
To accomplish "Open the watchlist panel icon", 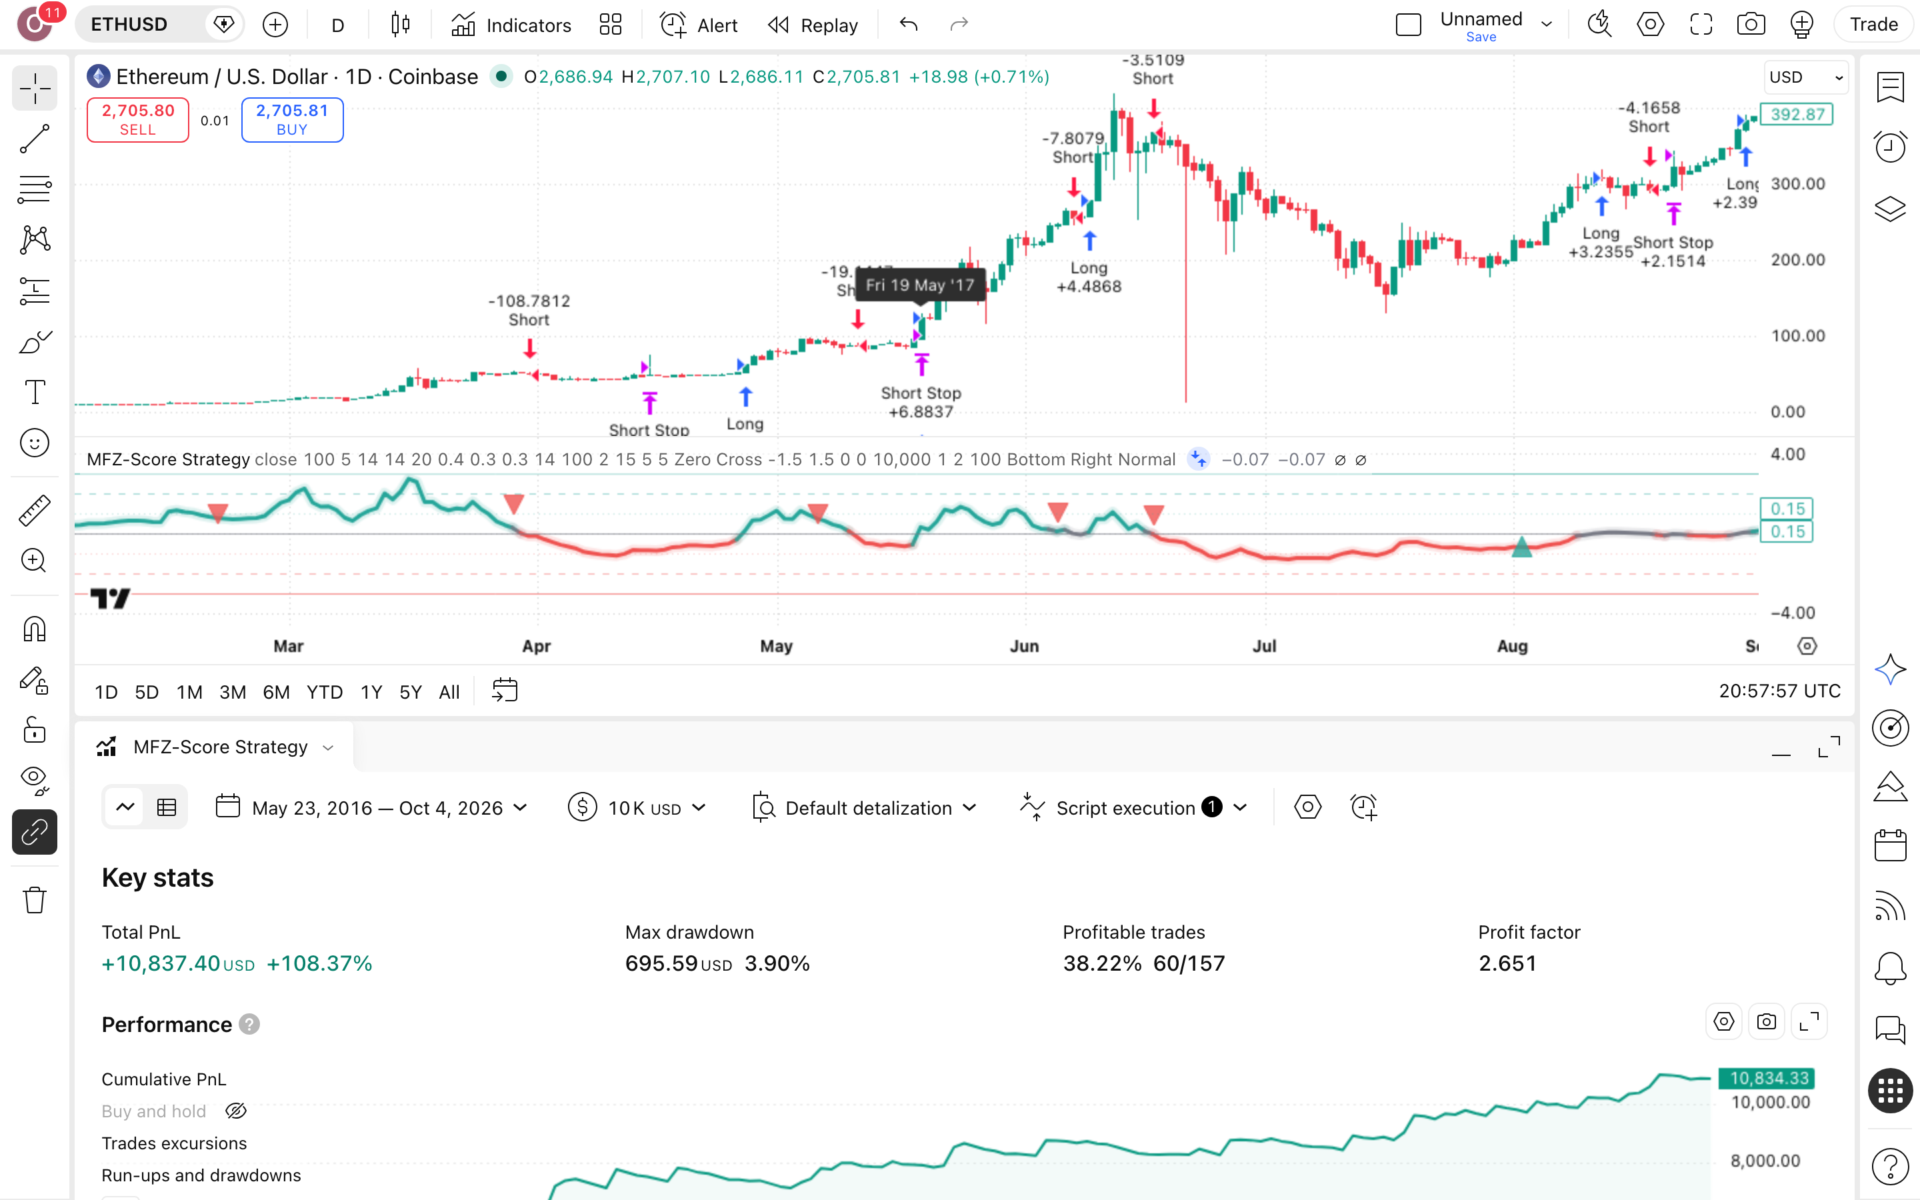I will (1890, 87).
